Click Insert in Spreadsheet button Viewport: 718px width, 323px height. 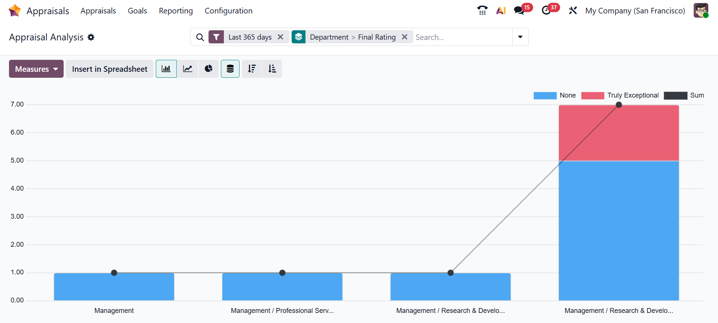tap(110, 69)
